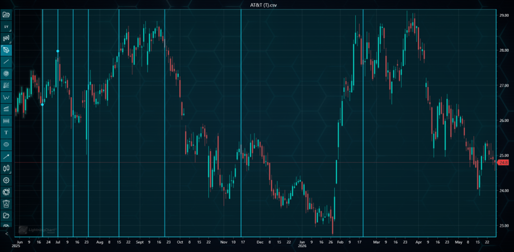Click the Jan 2026 date axis label
514x252 pixels.
pos(302,244)
